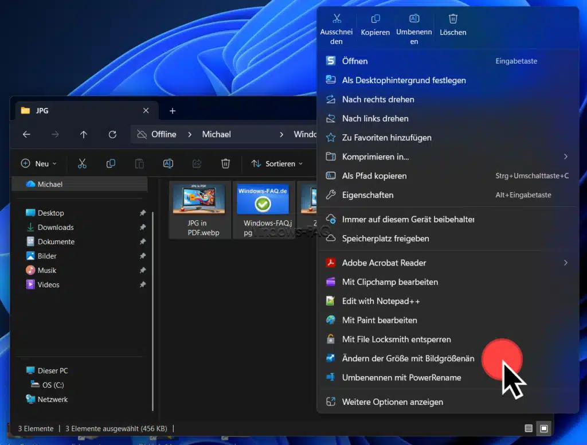This screenshot has width=587, height=445.
Task: Select Weitere Optionen anzeigen
Action: [448, 401]
